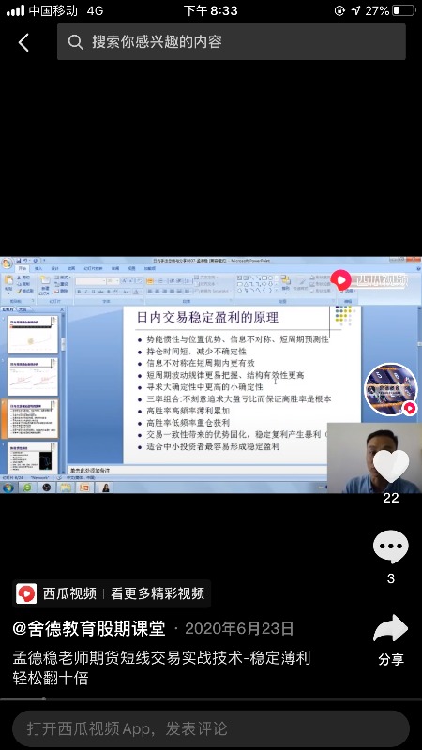Toggle Bold in the PowerPoint font group

[x=79, y=292]
